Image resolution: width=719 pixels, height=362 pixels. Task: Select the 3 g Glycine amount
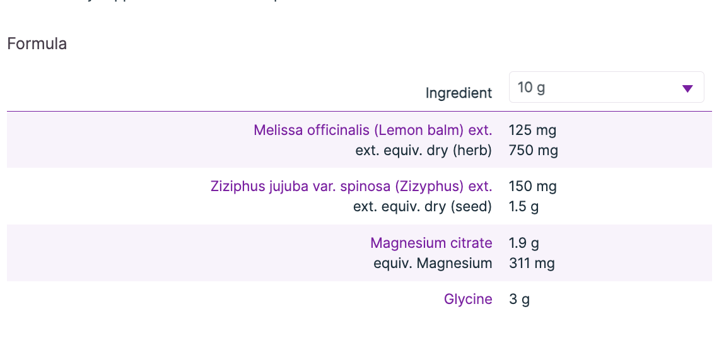click(x=519, y=299)
